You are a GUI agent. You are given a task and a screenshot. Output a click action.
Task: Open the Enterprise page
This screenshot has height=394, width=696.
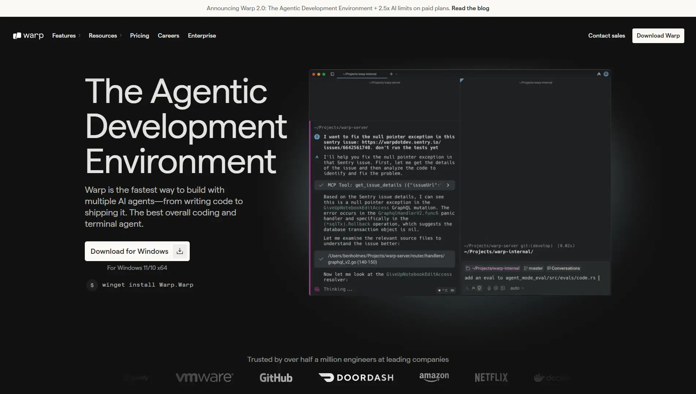click(202, 35)
